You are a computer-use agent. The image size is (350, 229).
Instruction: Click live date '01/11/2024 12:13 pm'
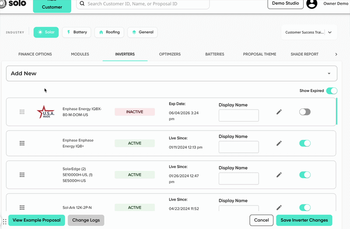[185, 147]
